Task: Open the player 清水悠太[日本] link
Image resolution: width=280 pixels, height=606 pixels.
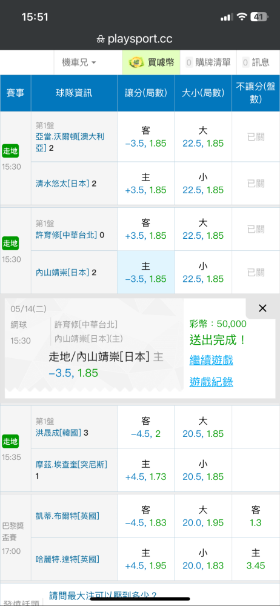Action: click(62, 184)
